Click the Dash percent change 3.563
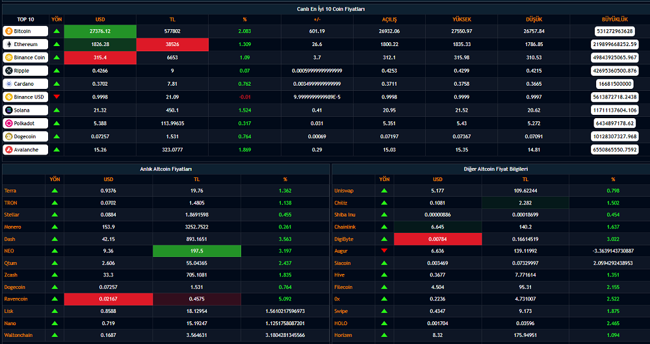The height and width of the screenshot is (344, 650). pos(285,239)
